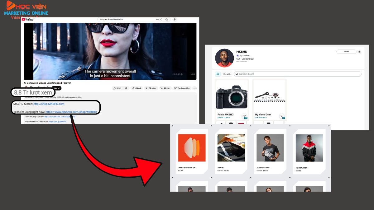Image resolution: width=374 pixels, height=210 pixels.
Task: Click See all 6 items link
Action: coord(261,118)
